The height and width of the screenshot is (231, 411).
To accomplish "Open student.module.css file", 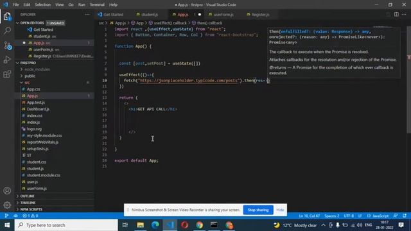I will click(x=43, y=175).
